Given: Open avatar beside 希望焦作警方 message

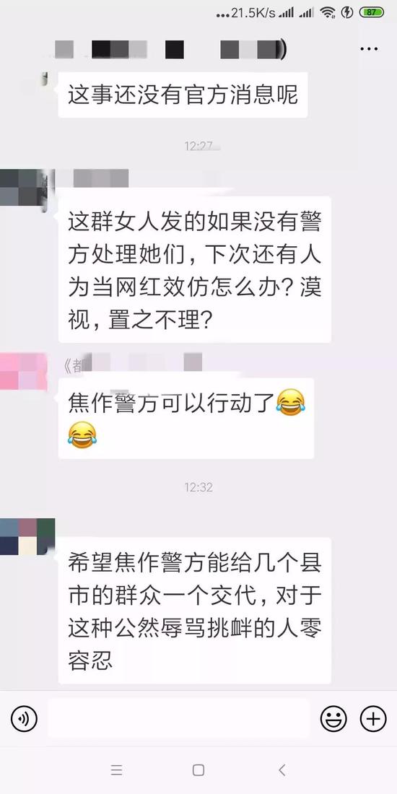Looking at the screenshot, I should point(27,537).
